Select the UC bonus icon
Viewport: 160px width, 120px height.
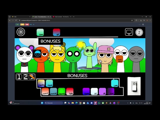(94, 91)
